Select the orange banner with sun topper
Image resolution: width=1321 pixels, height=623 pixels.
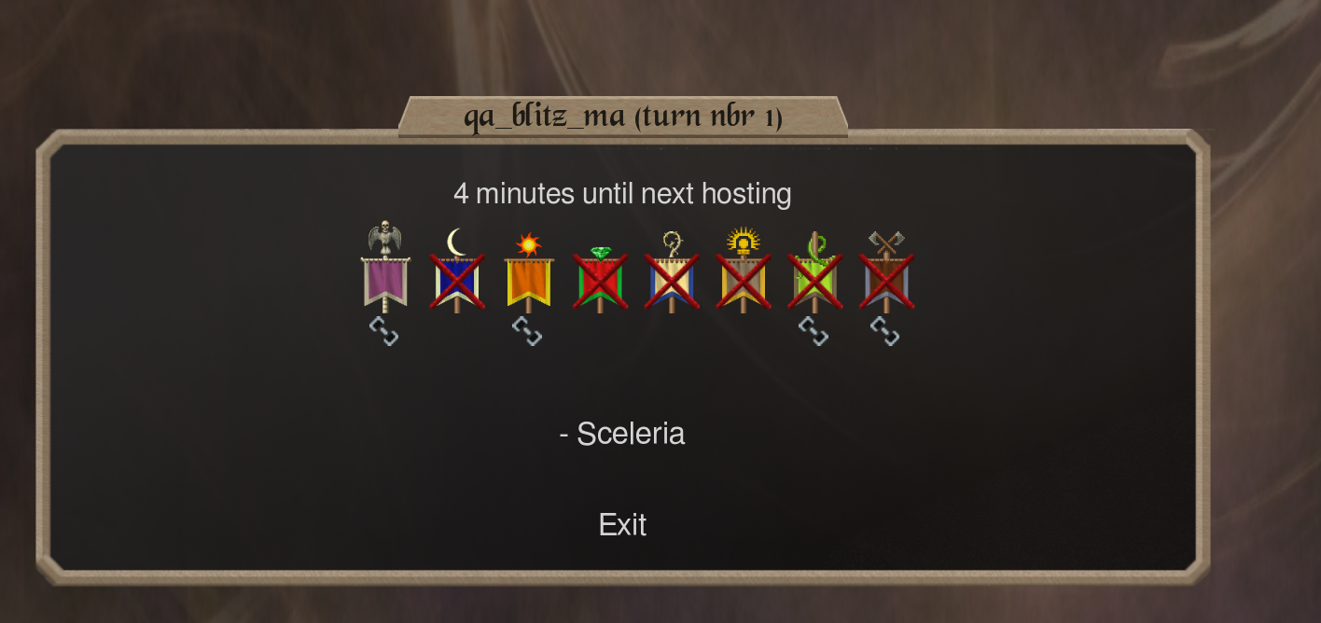[529, 271]
